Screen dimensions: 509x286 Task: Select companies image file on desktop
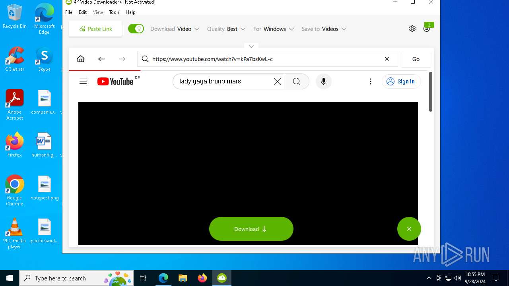44,102
